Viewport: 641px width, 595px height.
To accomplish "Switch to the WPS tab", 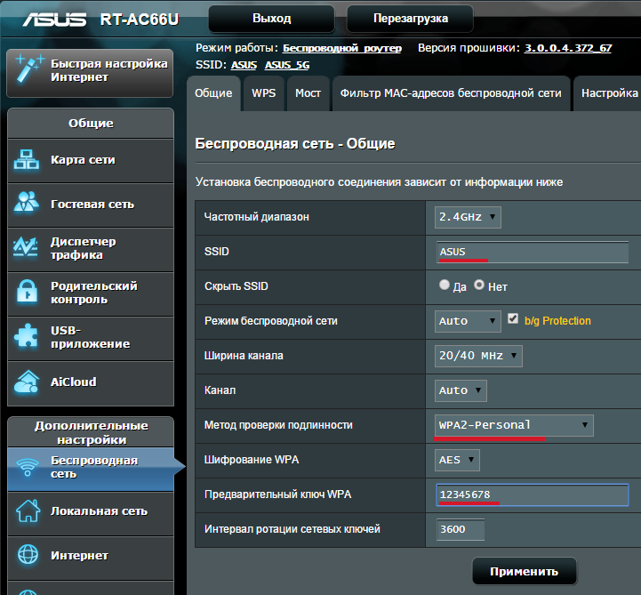I will [x=264, y=93].
